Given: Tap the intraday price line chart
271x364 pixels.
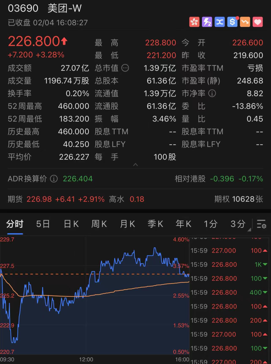Looking at the screenshot, I should point(95,296).
